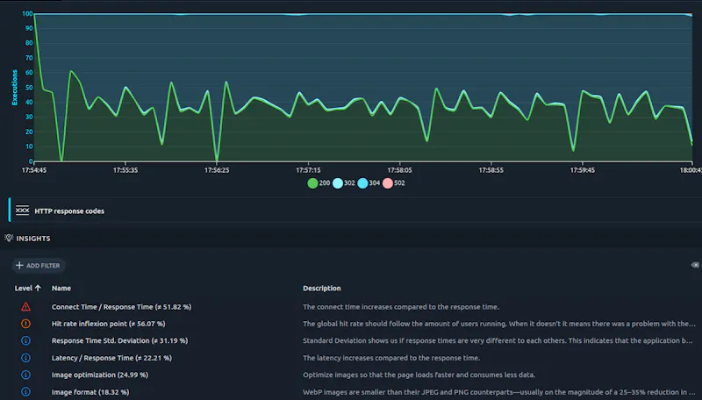Screen dimensions: 702x400
Task: Open Connect Time / Response Time insight
Action: click(121, 307)
